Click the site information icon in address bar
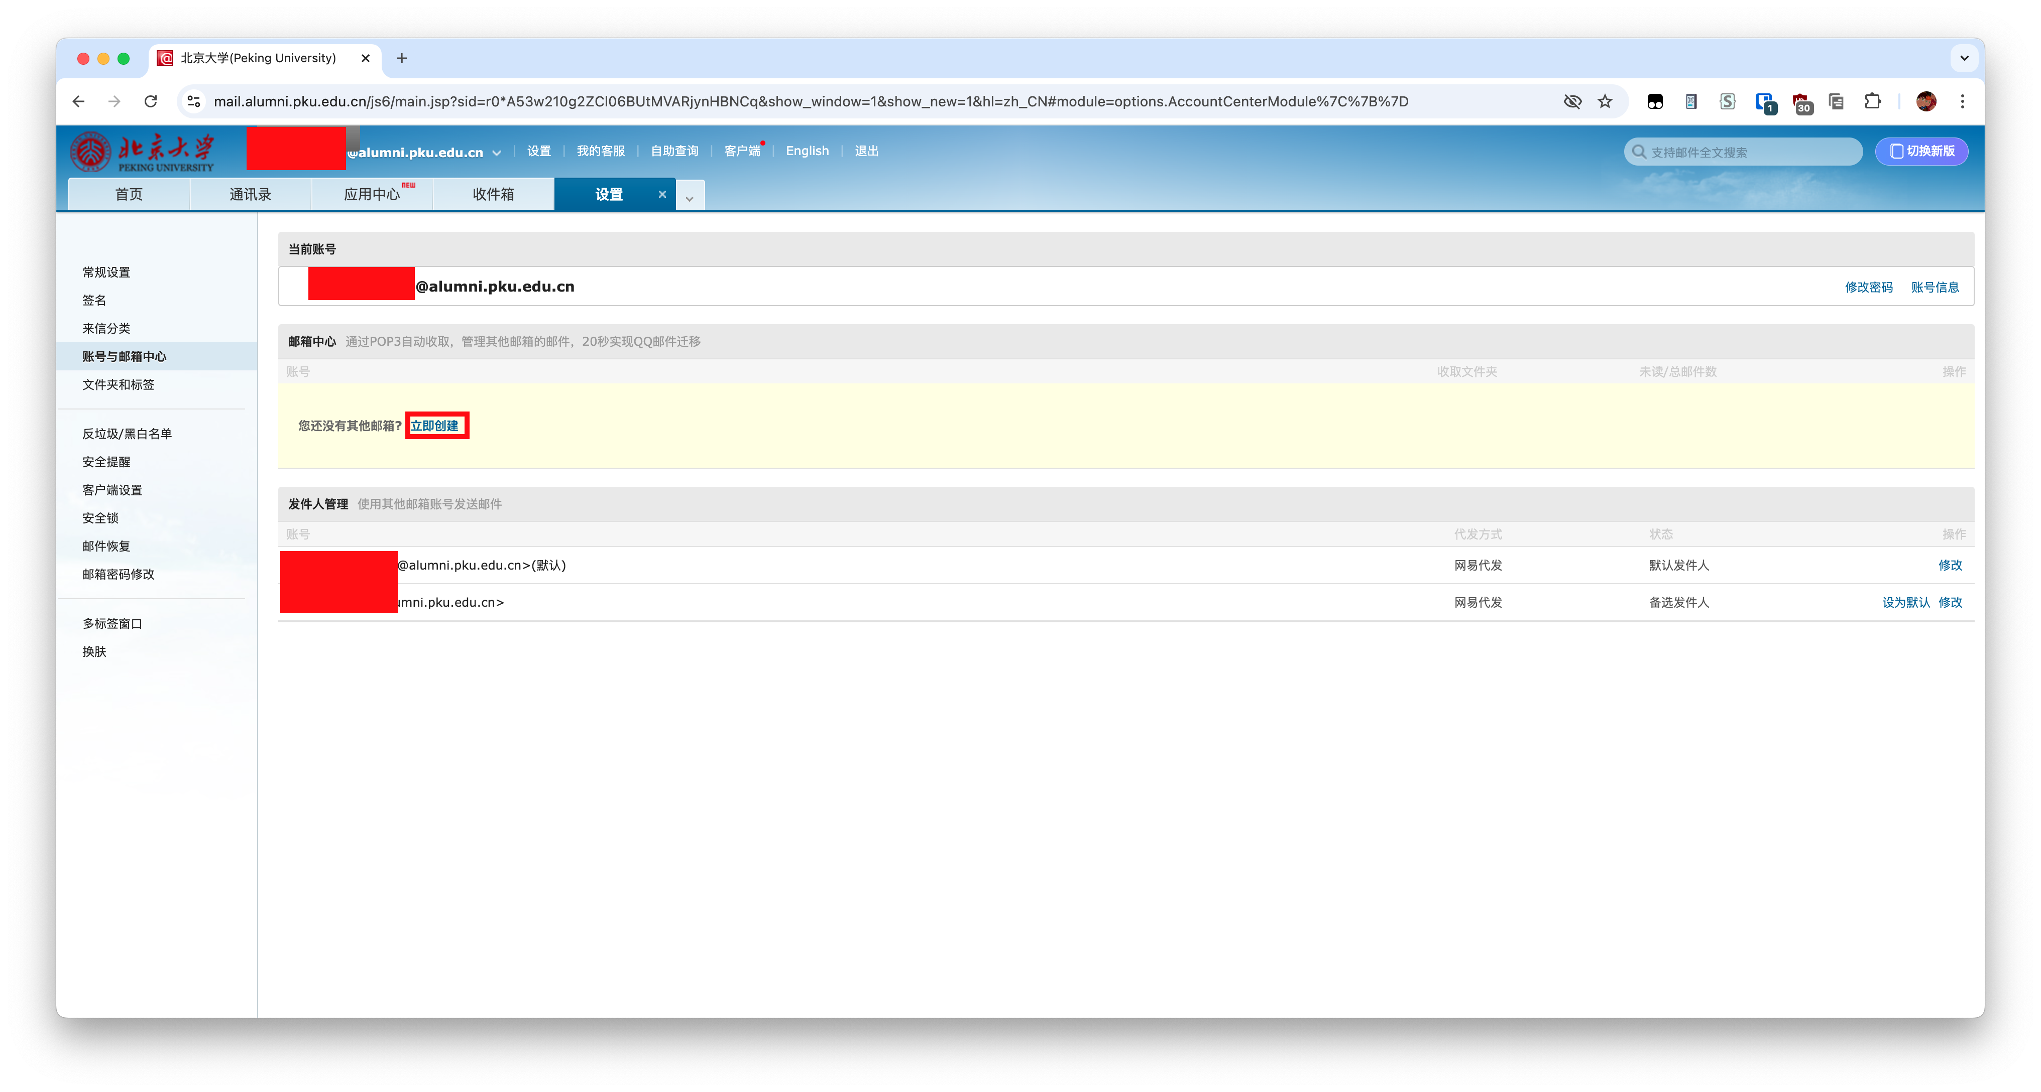Image resolution: width=2041 pixels, height=1092 pixels. coord(193,101)
